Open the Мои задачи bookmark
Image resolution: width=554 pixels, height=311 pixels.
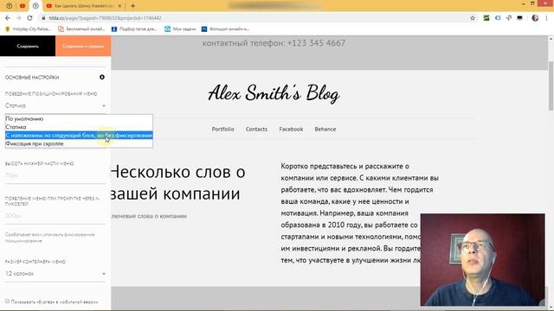click(x=181, y=29)
